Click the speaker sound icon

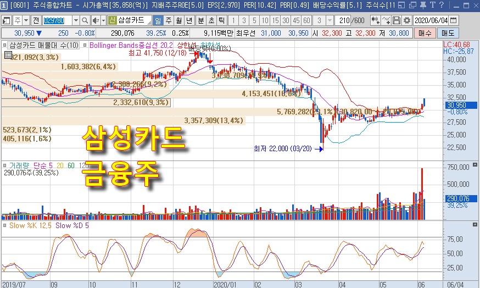(x=96, y=20)
